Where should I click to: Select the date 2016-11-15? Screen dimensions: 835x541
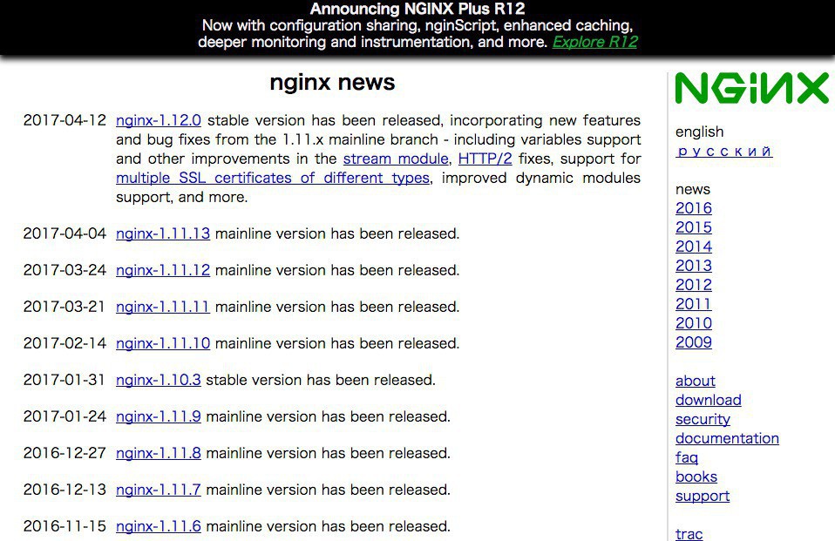pos(65,526)
